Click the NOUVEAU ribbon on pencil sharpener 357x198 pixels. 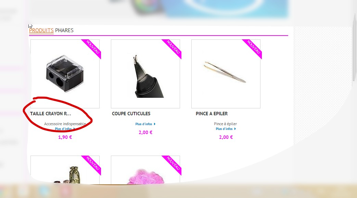tap(93, 47)
